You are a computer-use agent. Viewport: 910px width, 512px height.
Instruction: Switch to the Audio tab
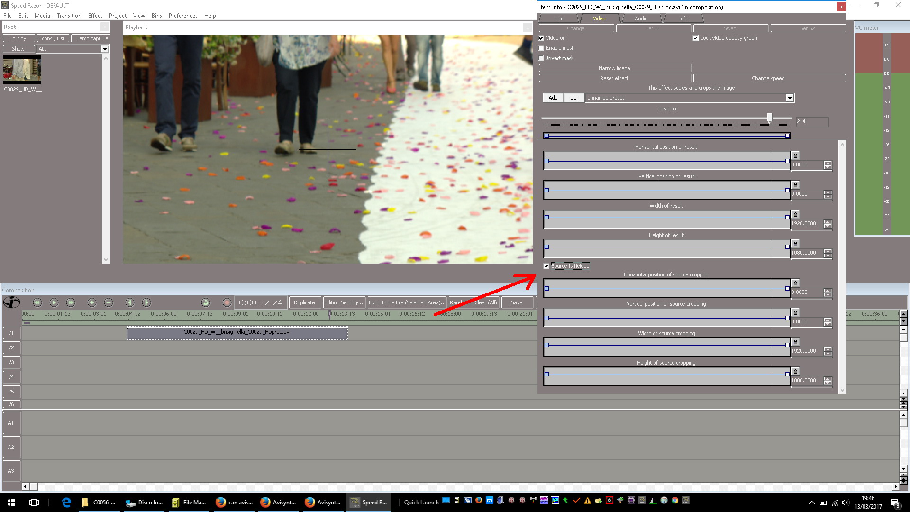click(641, 18)
